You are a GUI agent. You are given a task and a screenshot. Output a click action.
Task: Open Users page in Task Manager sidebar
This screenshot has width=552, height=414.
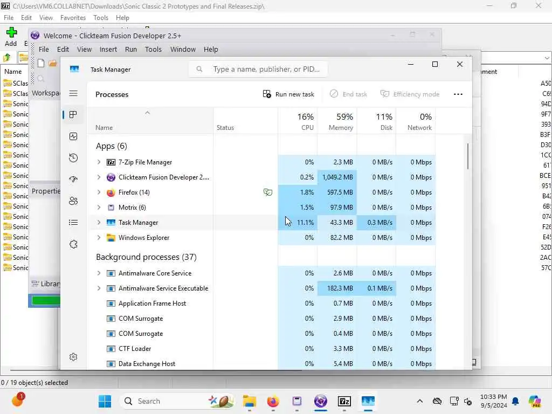pos(73,201)
